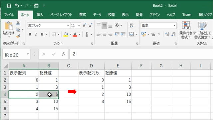Cut selection with the scissors icon
This screenshot has height=120, width=213.
point(18,23)
